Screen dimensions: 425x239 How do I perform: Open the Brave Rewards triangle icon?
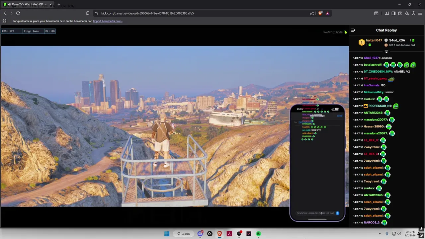(x=327, y=13)
